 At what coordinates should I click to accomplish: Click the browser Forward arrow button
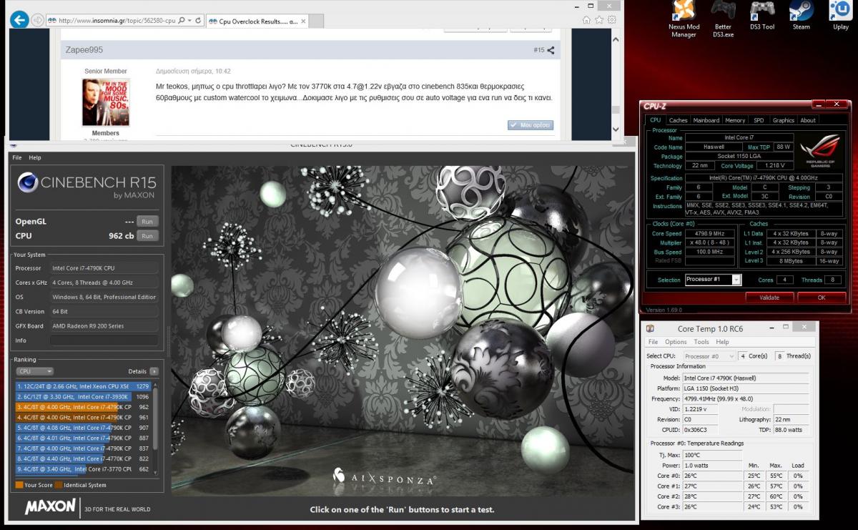coord(38,20)
